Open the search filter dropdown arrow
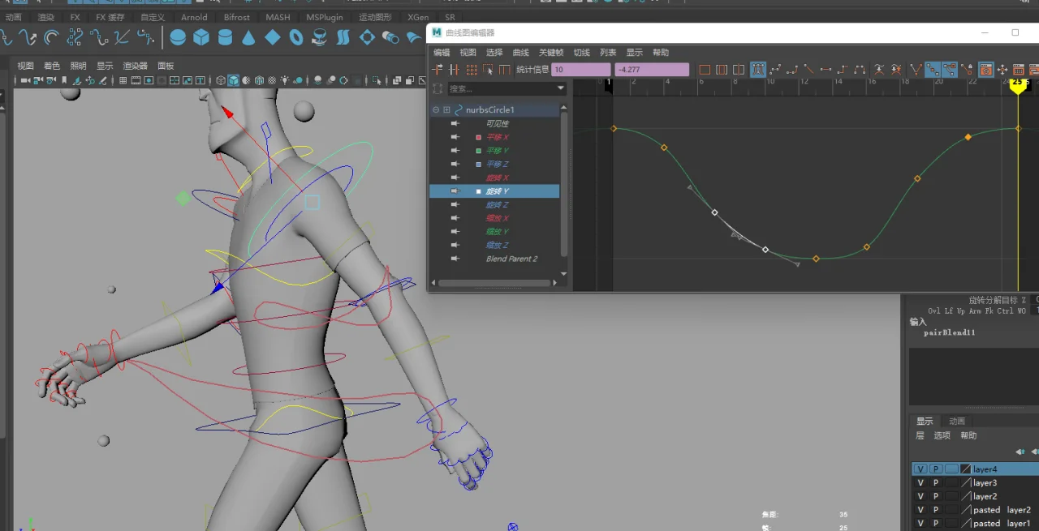 pos(561,88)
